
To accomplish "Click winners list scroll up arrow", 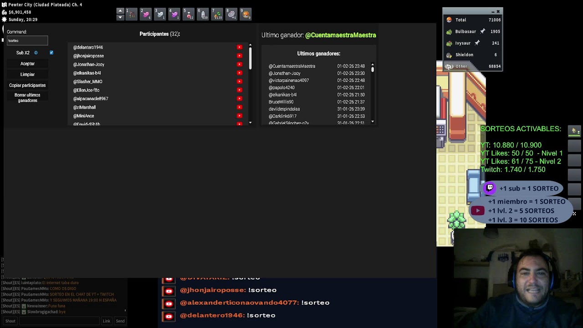I will tap(373, 64).
